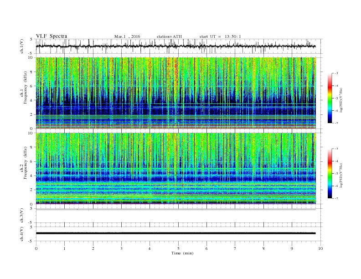Screen dimensions: 361x279
Task: Select the ch.4 black waveform band
Action: [x=175, y=233]
